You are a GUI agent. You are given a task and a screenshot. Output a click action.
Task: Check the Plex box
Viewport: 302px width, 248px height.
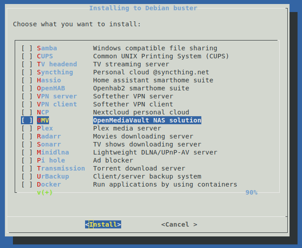click(27, 128)
